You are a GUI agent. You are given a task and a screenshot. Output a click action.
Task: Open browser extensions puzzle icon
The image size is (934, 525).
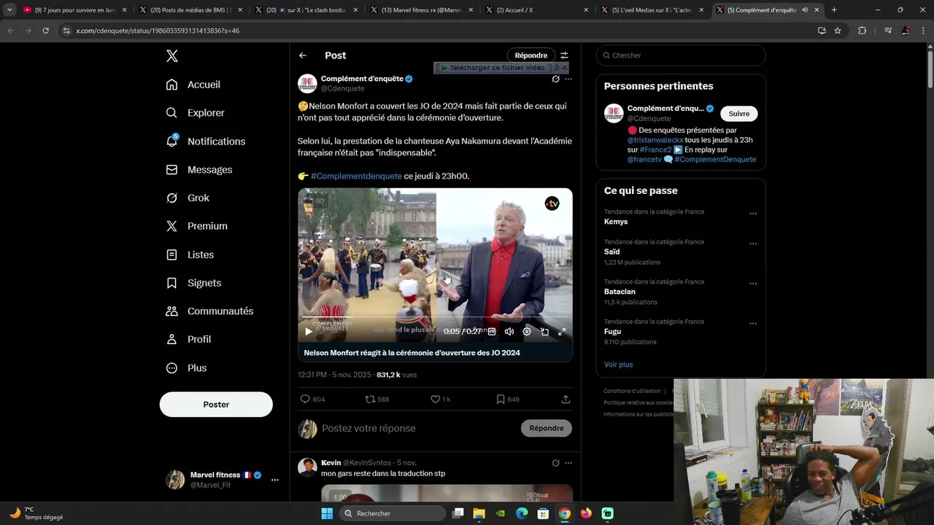pyautogui.click(x=862, y=31)
